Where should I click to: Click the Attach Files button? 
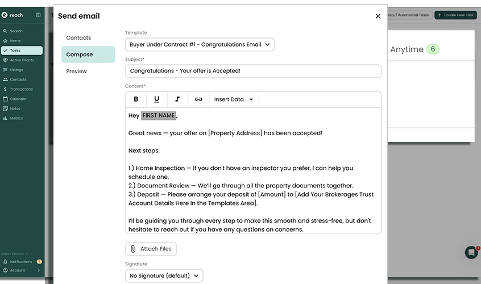[151, 249]
